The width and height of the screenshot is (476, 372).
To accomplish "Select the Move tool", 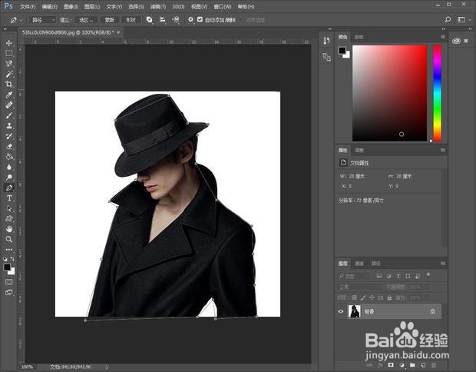I will point(9,43).
